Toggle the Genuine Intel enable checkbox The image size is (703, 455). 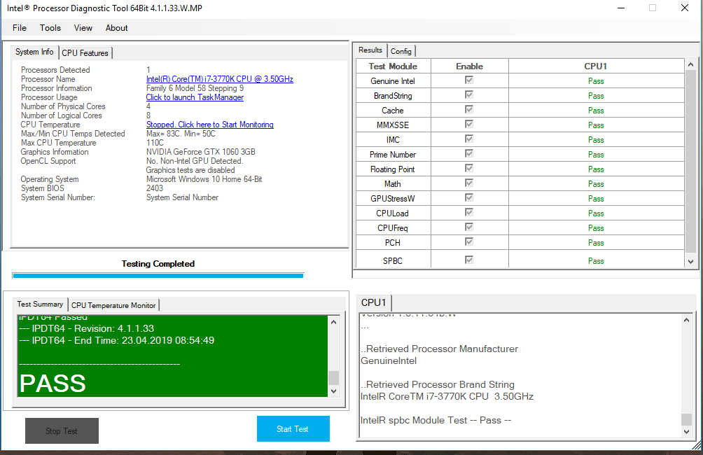coord(469,80)
